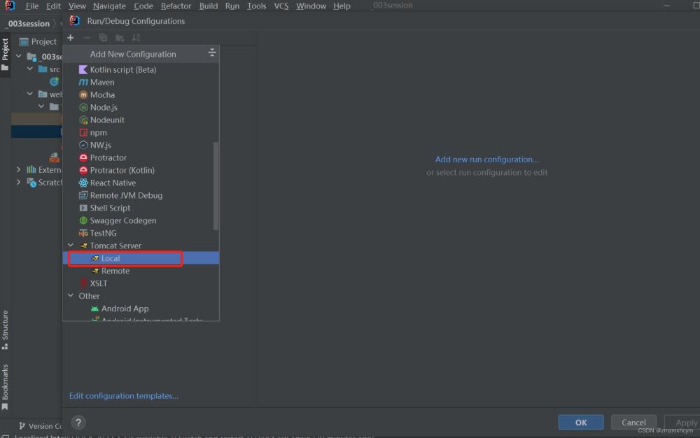Select the Kotlin script (Beta) icon

(83, 69)
